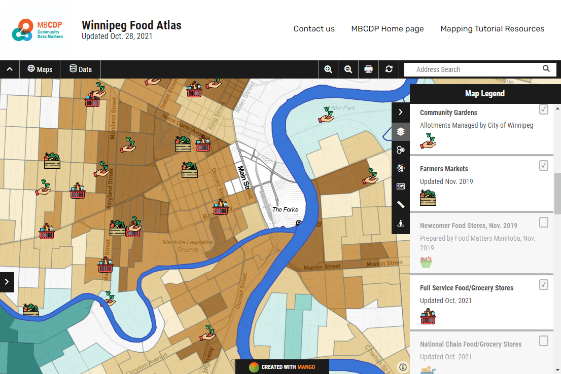Open the Layers panel from the side toolbar
The image size is (561, 374).
click(401, 131)
